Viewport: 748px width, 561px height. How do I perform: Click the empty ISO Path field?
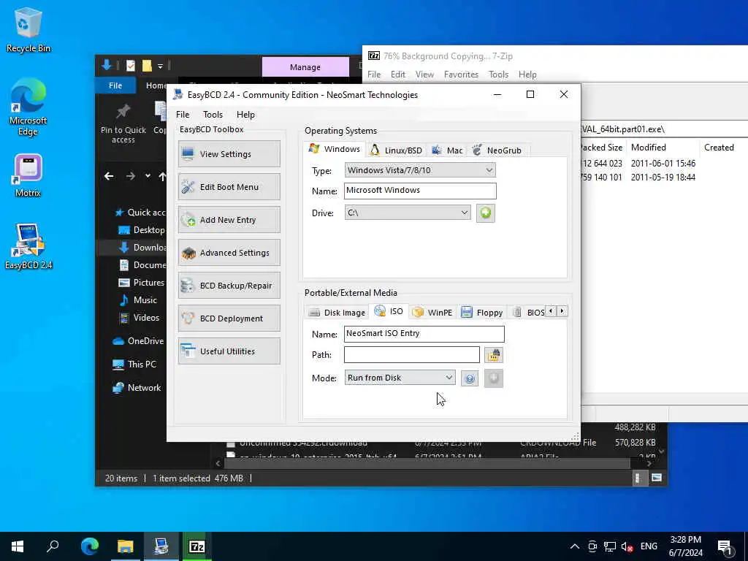click(x=412, y=355)
